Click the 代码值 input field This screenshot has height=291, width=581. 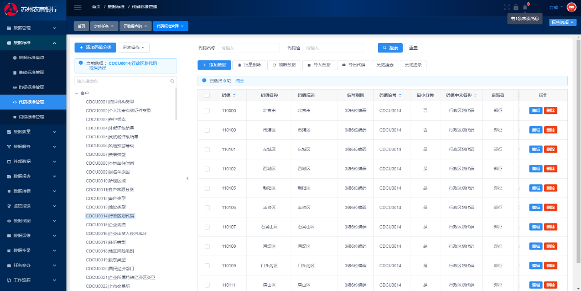coord(334,48)
